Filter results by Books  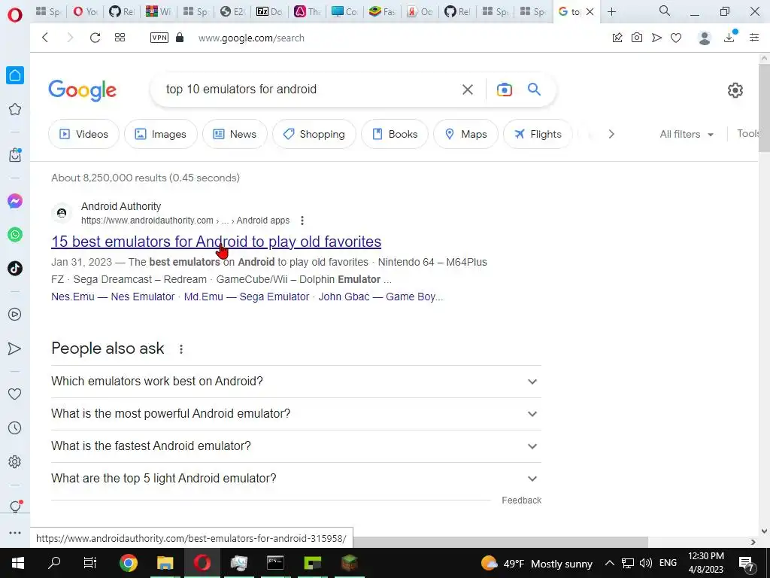click(395, 134)
